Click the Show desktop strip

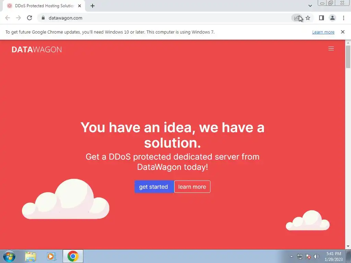pos(349,256)
